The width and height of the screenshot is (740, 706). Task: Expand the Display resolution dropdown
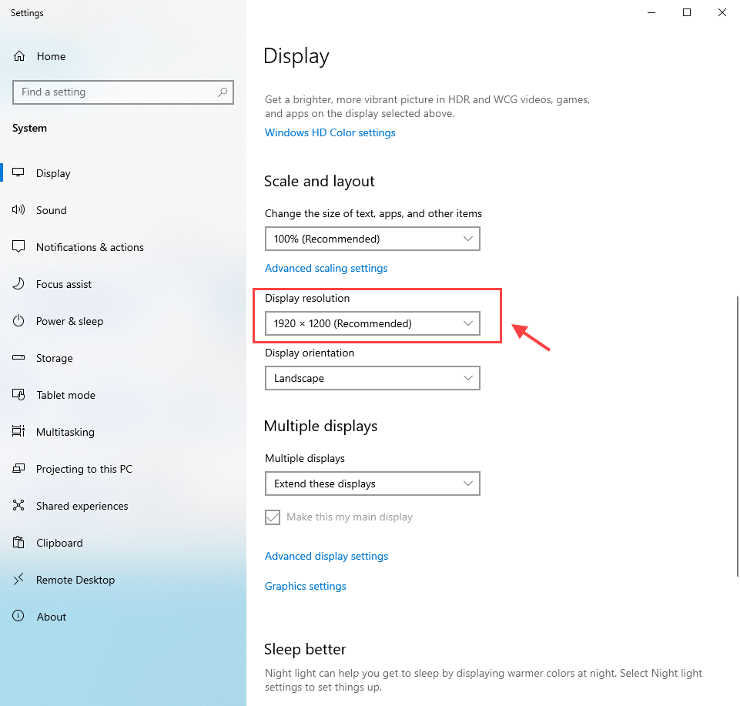(x=372, y=324)
